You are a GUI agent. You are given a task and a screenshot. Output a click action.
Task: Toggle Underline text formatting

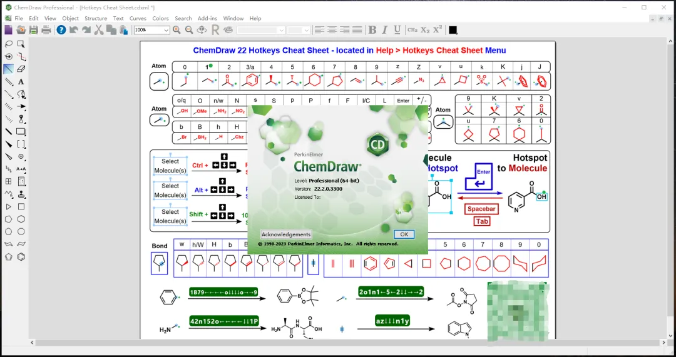[x=397, y=30]
